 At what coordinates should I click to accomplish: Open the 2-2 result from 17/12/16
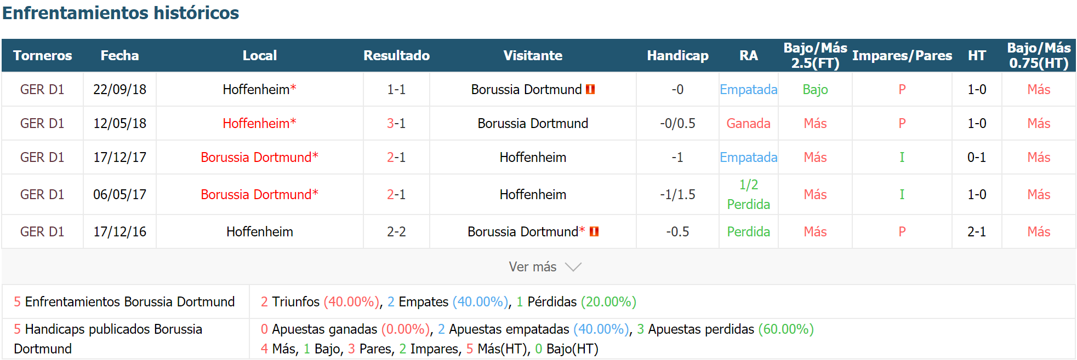tap(396, 232)
